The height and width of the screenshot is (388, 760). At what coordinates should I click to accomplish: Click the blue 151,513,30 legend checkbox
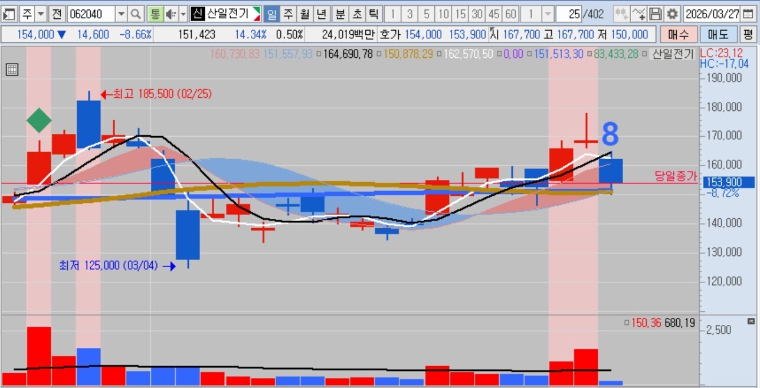tap(529, 55)
